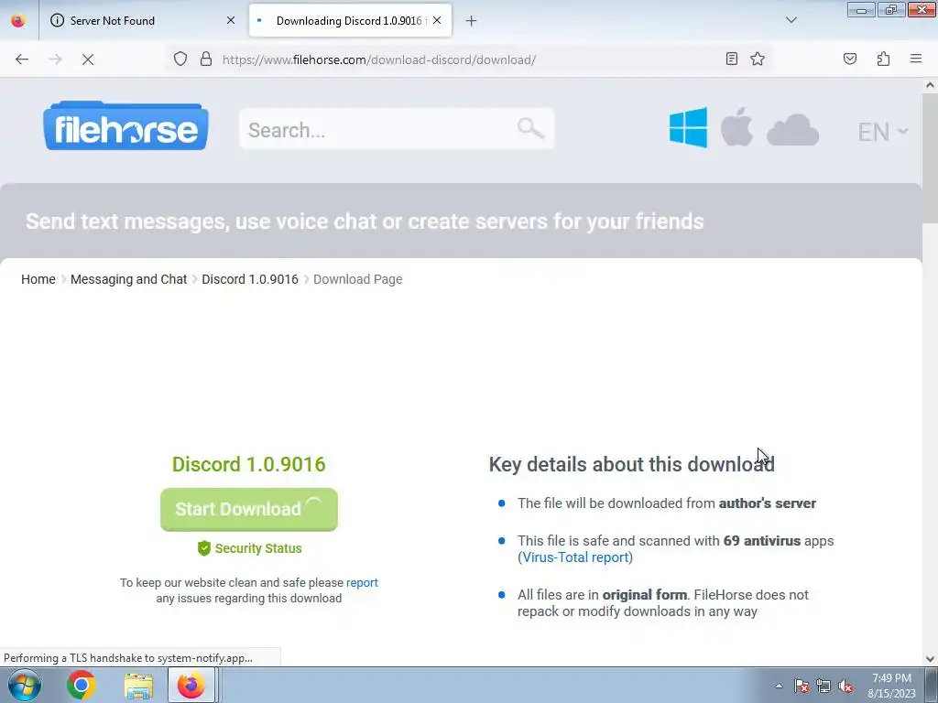Save page to Pocket
Screen dimensions: 938x703
coord(849,59)
